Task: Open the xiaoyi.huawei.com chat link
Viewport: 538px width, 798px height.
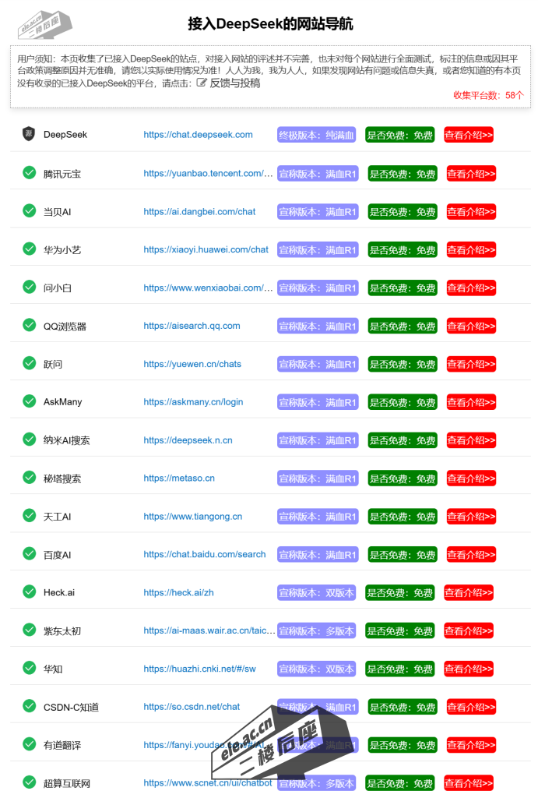Action: 206,250
